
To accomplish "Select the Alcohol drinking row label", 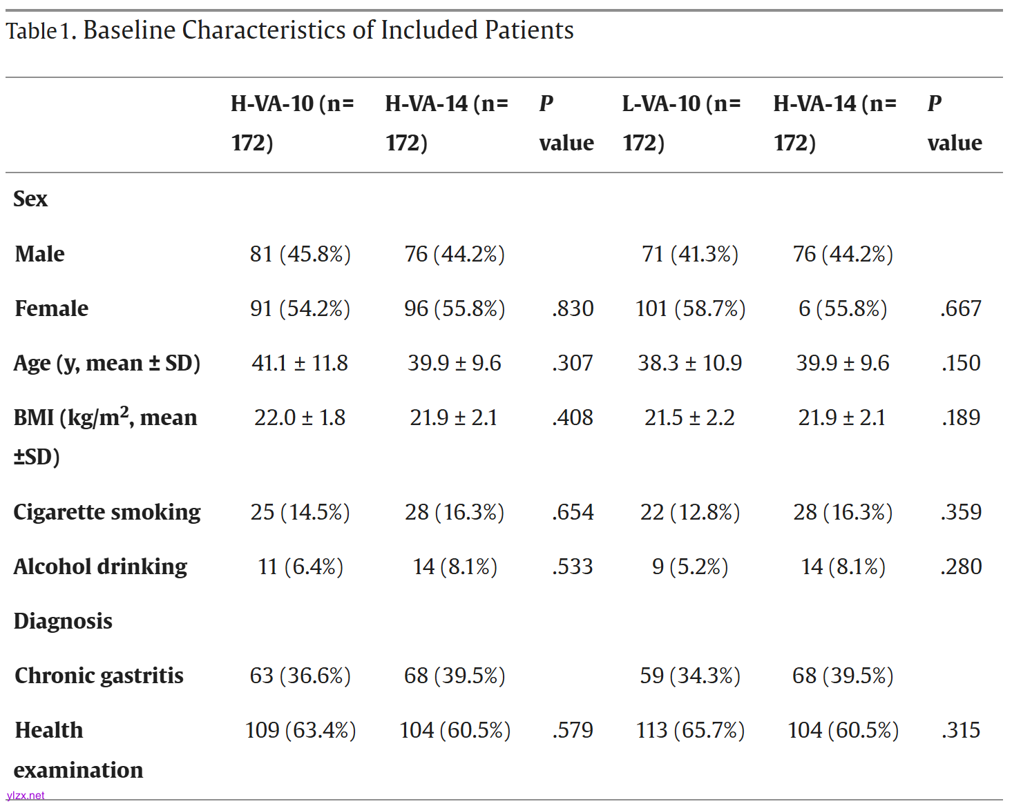I will pos(101,567).
